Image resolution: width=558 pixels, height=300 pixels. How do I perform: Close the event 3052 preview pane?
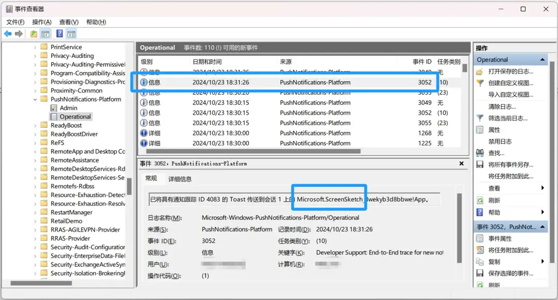pos(461,163)
